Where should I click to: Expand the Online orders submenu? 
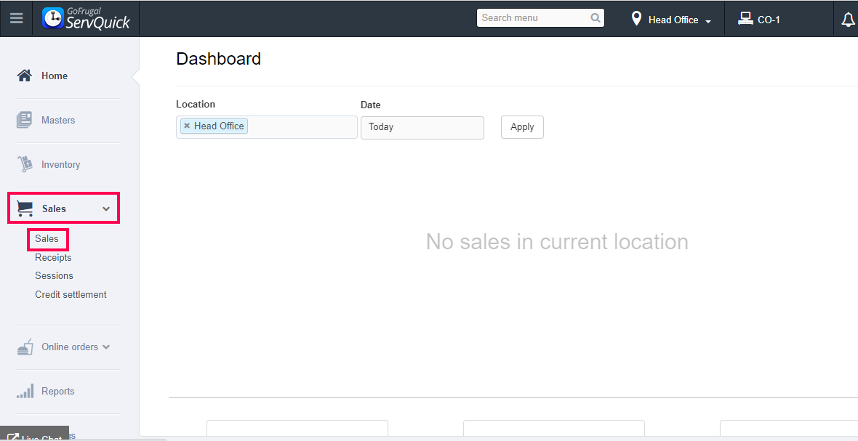point(106,347)
